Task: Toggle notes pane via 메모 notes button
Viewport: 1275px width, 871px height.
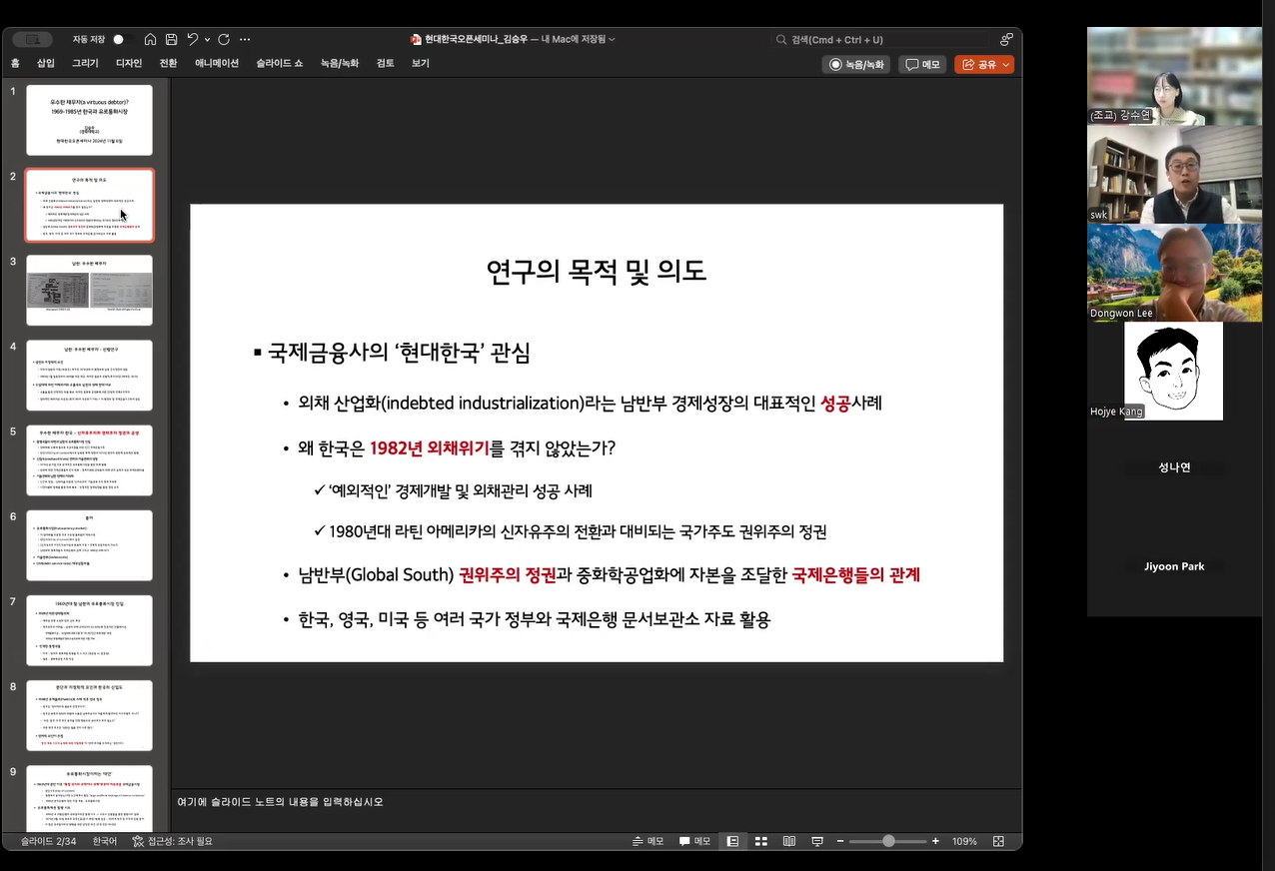Action: coord(647,841)
